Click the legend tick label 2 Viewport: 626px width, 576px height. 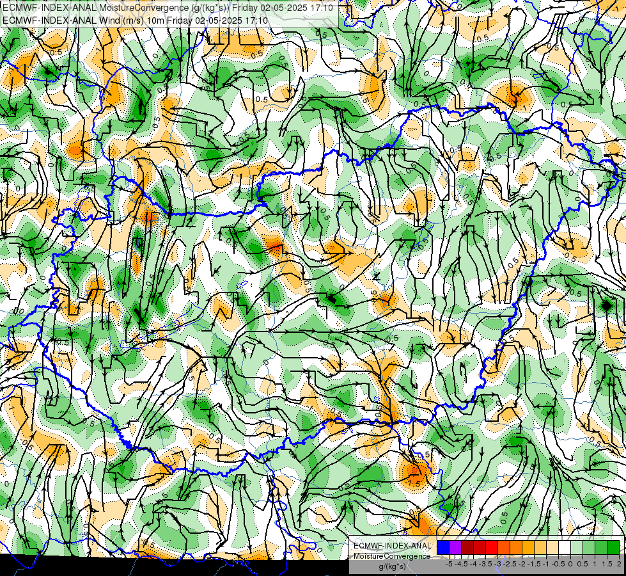(619, 564)
